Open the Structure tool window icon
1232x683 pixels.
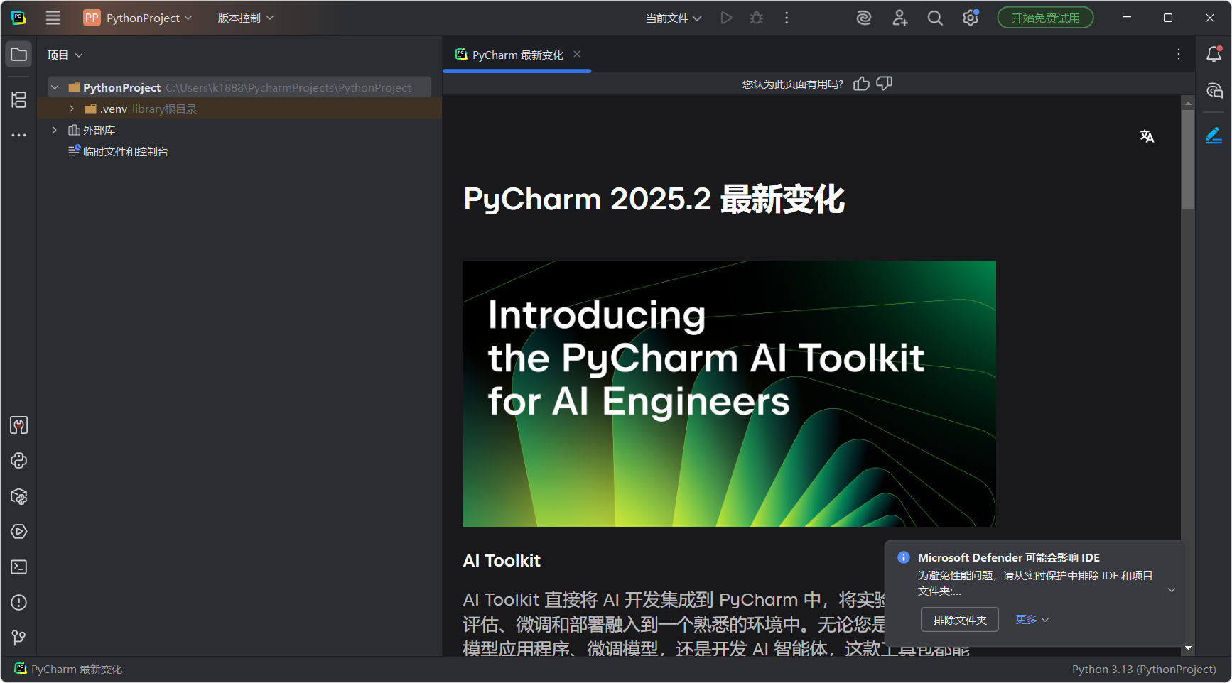coord(18,99)
